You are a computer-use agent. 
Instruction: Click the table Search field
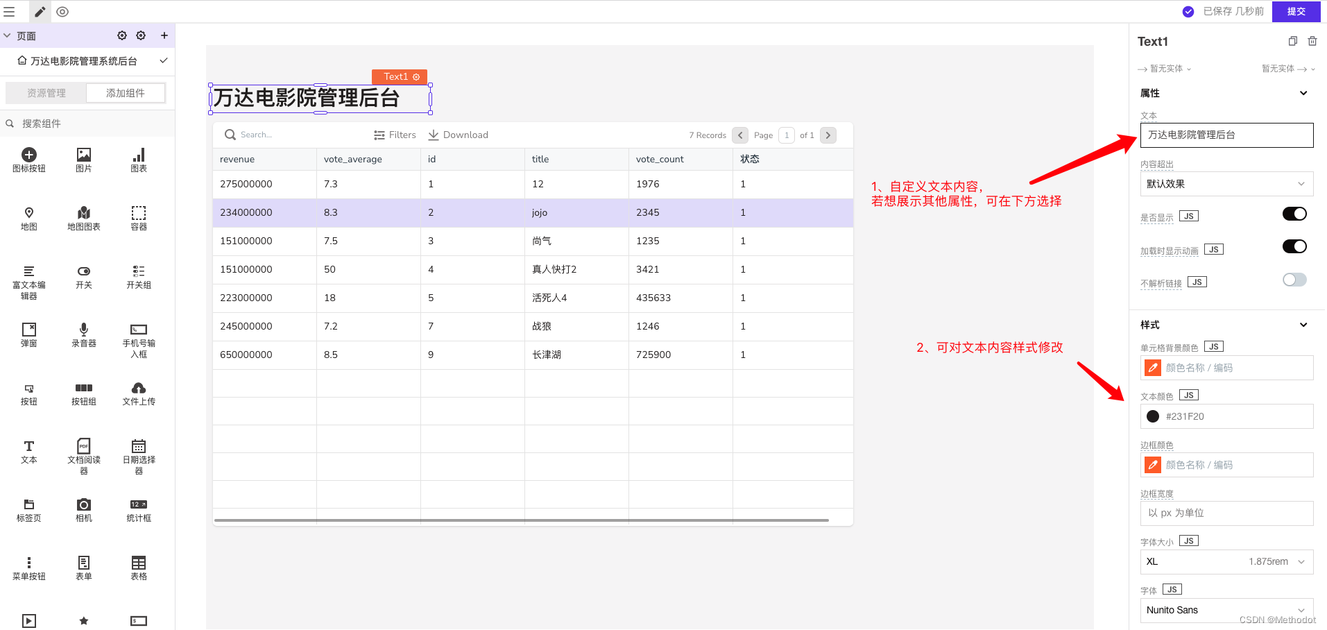click(x=291, y=135)
